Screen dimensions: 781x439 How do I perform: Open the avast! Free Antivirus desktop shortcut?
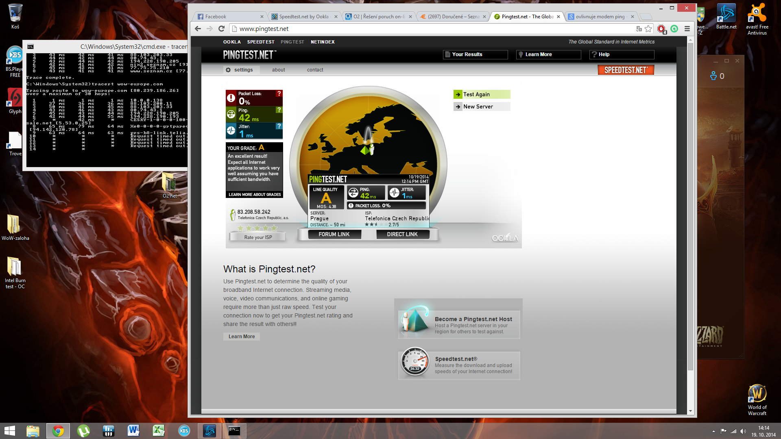[757, 19]
